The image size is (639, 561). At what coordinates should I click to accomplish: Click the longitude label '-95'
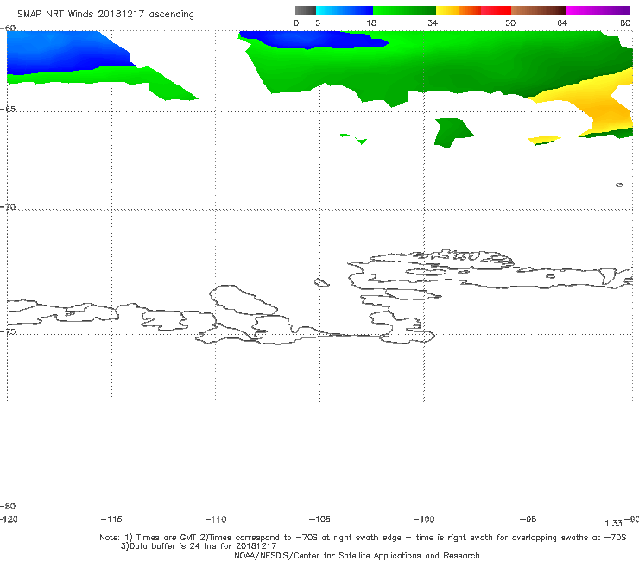[x=528, y=519]
